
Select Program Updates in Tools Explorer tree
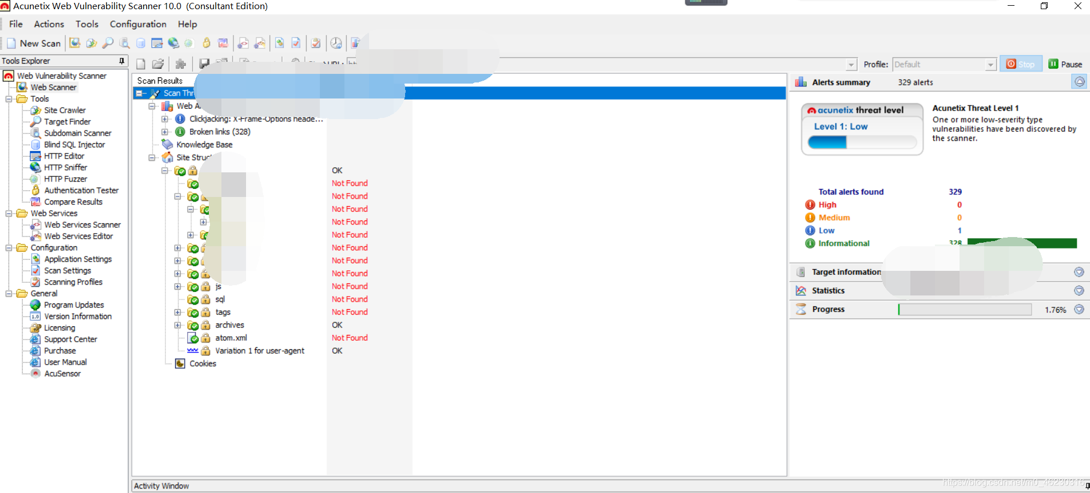click(74, 305)
